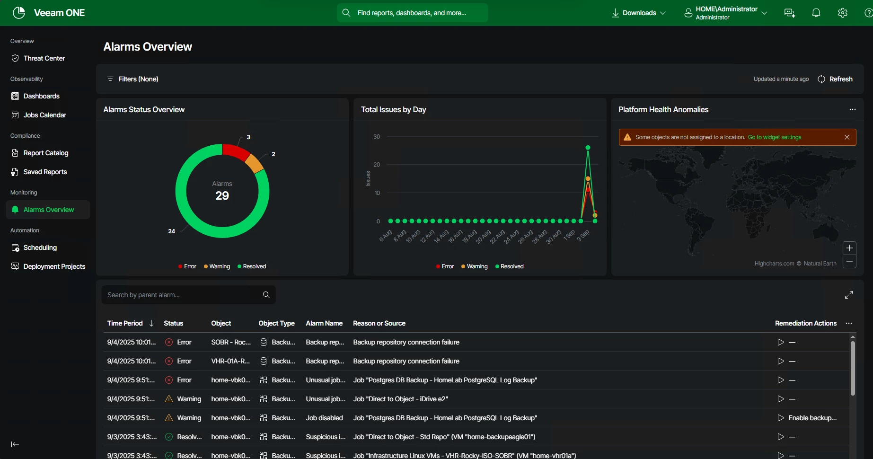Click magnifier in parent alarm search
Screen dimensions: 873x459
pyautogui.click(x=266, y=295)
